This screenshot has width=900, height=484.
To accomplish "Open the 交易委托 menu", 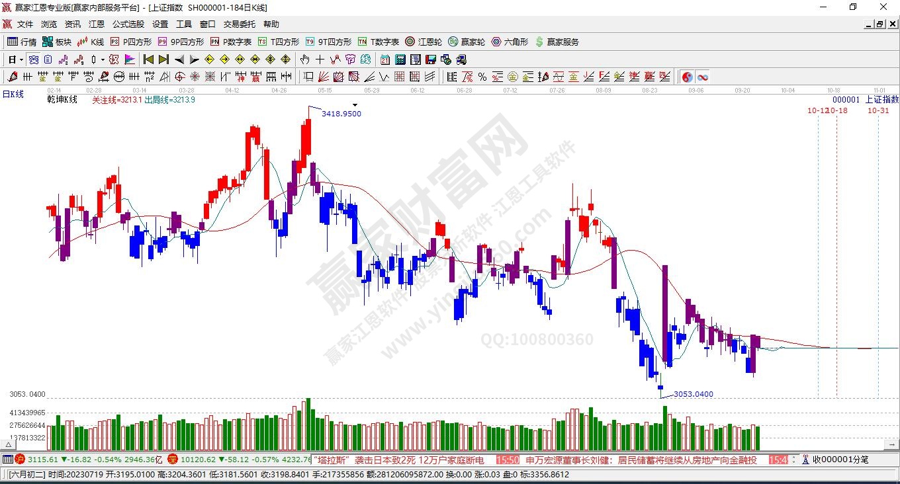I will pyautogui.click(x=239, y=24).
